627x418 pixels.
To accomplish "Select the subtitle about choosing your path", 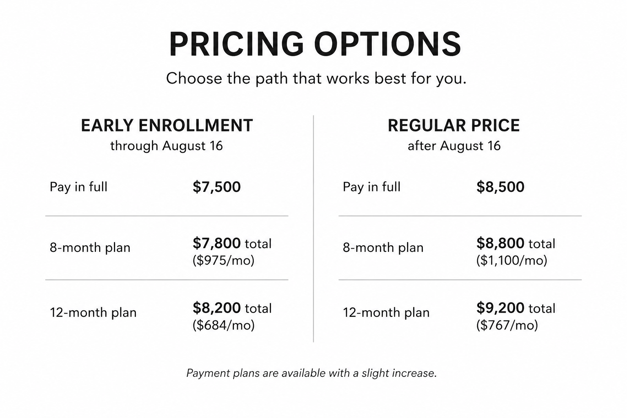I will (x=316, y=78).
